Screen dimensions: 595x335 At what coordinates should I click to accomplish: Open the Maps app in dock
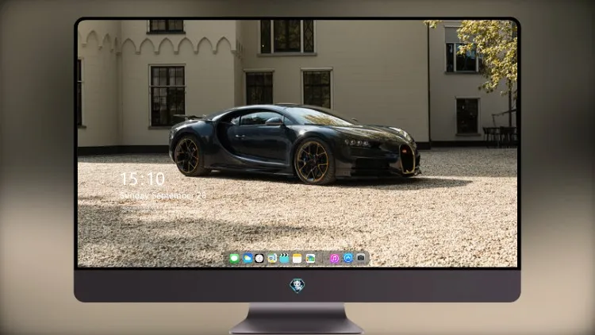[272, 259]
